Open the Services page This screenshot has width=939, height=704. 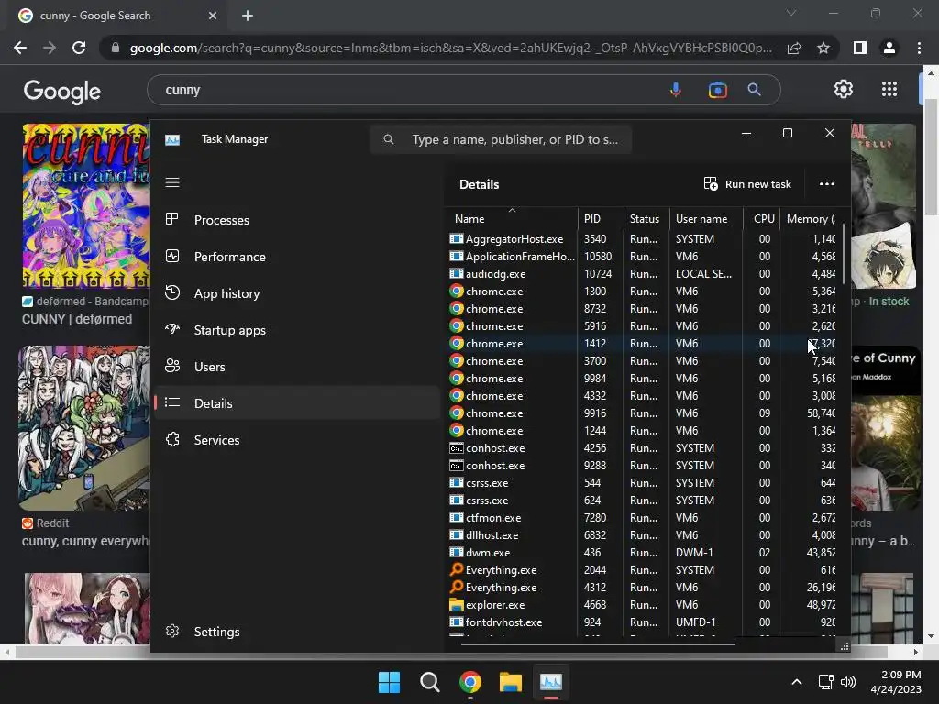tap(298, 440)
